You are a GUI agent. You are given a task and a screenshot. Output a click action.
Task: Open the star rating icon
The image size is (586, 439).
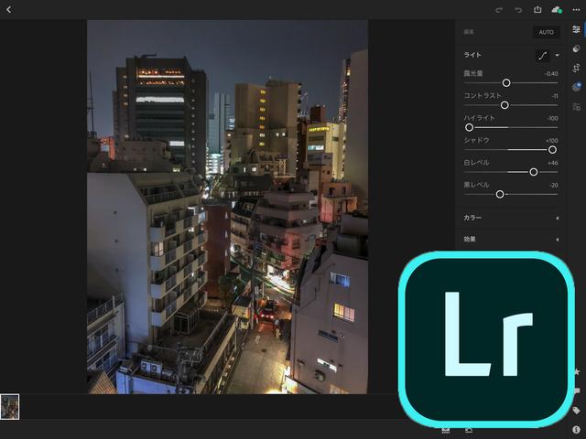(577, 372)
